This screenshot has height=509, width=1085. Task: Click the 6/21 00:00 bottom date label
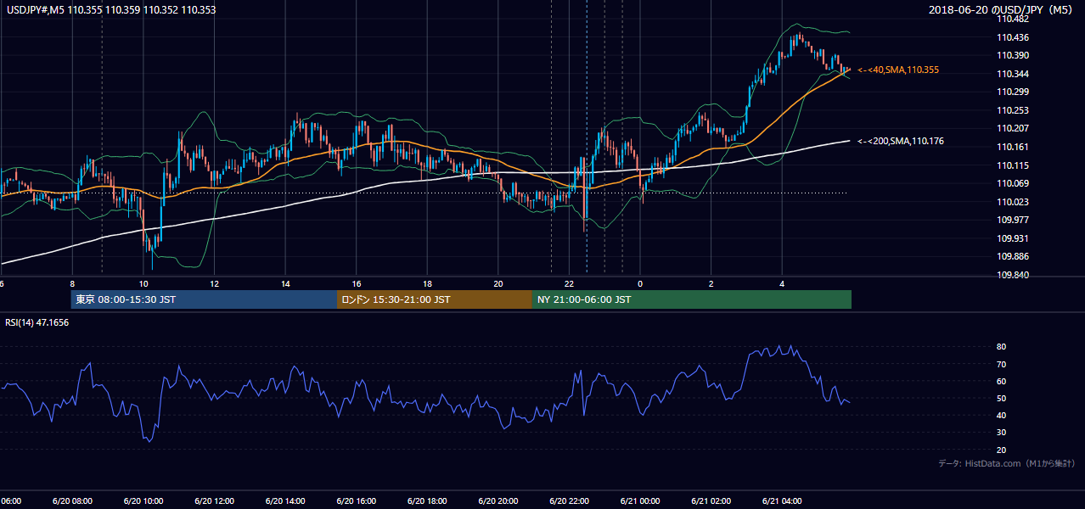[639, 501]
